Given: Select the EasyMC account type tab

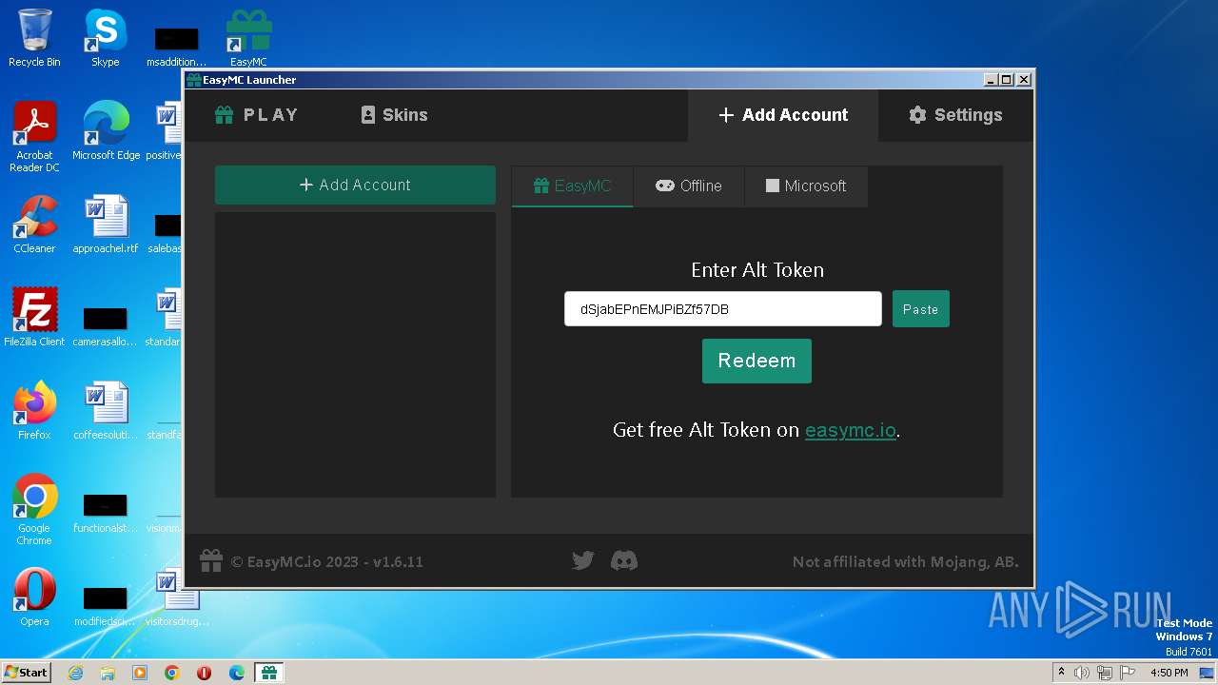Looking at the screenshot, I should tap(572, 186).
